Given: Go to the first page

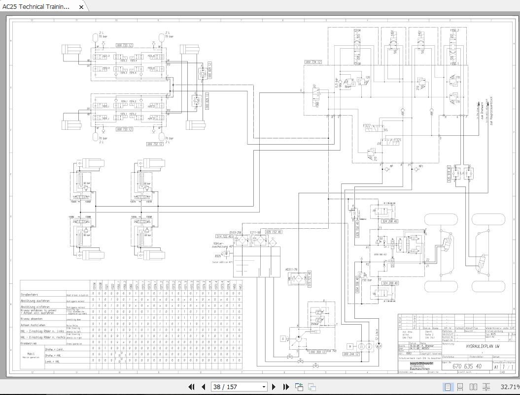Looking at the screenshot, I should coord(191,387).
